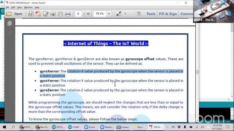
Task: Click the bold text 'gyroZerror:'
Action: (50, 90)
